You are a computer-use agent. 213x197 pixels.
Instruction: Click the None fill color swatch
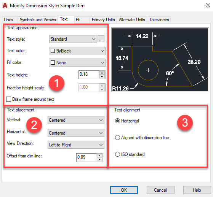point(53,63)
